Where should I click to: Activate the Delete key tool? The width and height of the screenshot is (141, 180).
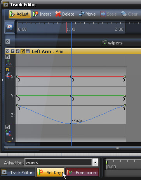point(65,14)
